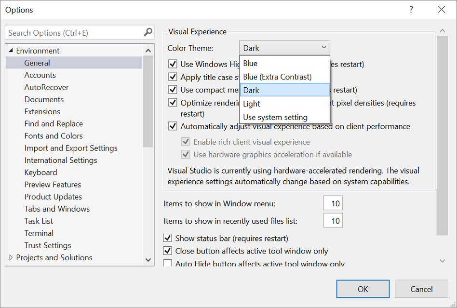Screen dimensions: 457x308
Task: Select Terminal in the options tree
Action: click(39, 233)
